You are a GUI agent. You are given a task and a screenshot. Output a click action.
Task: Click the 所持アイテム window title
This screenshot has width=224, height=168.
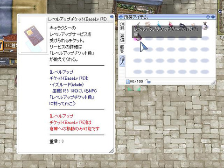coord(136,17)
